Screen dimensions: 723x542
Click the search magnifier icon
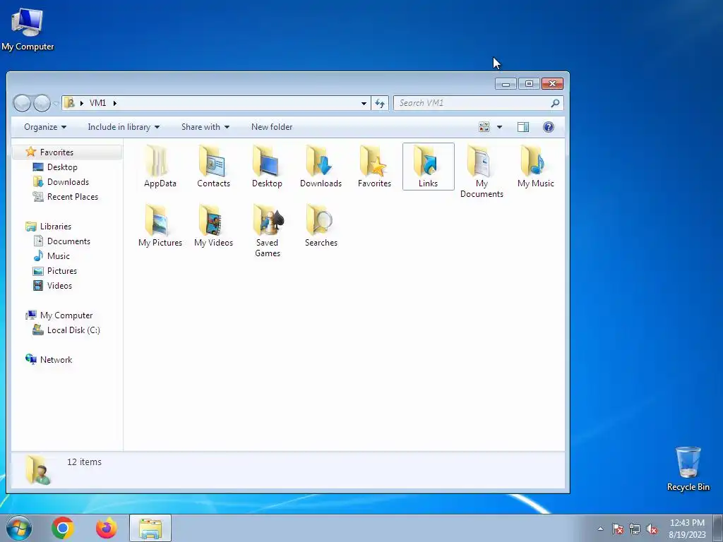(555, 103)
